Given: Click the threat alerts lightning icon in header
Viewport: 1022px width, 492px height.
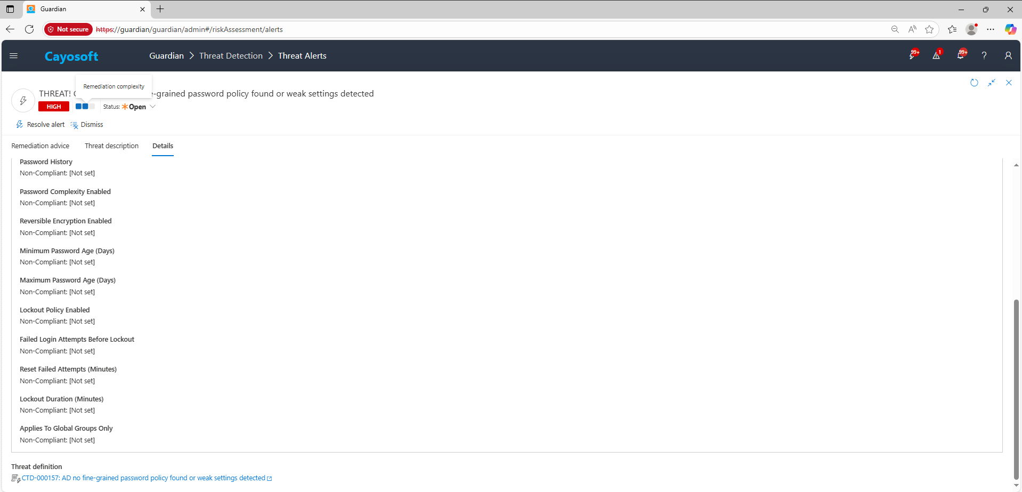Looking at the screenshot, I should pos(912,55).
